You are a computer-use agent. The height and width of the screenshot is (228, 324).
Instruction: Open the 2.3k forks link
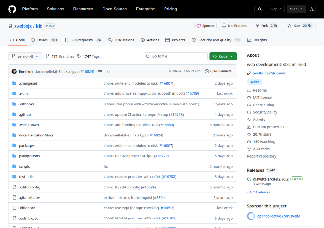(261, 149)
